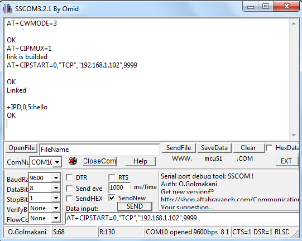302x241 pixels.
Task: Tick the HexData checkbox
Action: tap(269, 148)
